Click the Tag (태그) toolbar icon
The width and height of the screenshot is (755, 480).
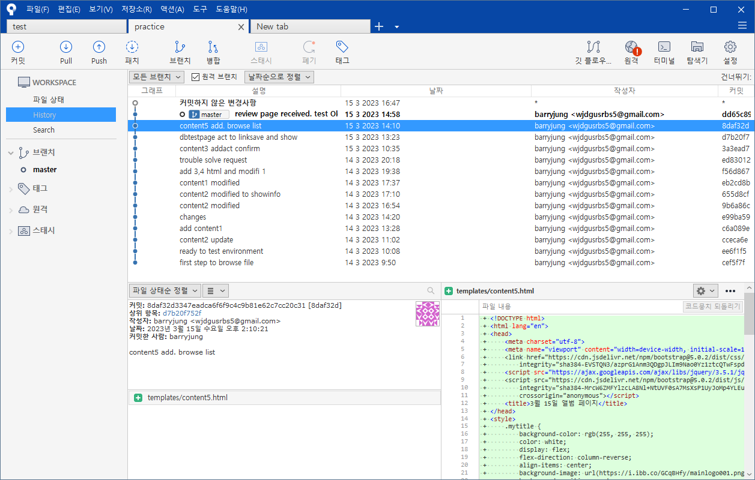click(342, 47)
